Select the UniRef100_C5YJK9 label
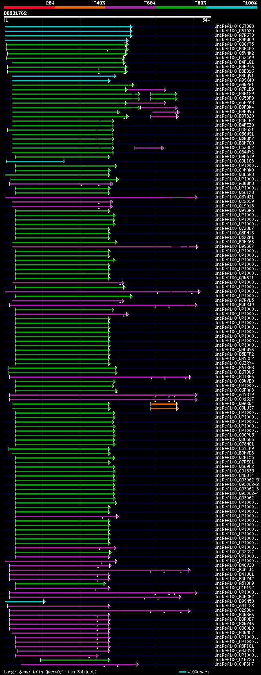Image resolution: width=261 pixels, height=675 pixels. click(x=234, y=449)
